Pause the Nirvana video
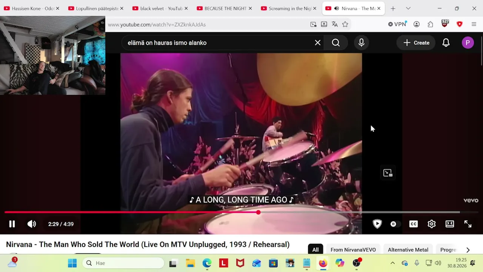 click(x=12, y=224)
